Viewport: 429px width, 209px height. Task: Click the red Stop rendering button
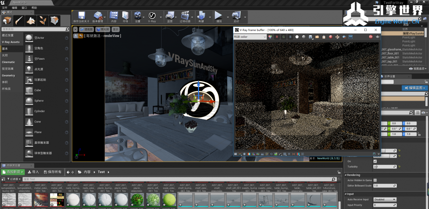click(371, 37)
